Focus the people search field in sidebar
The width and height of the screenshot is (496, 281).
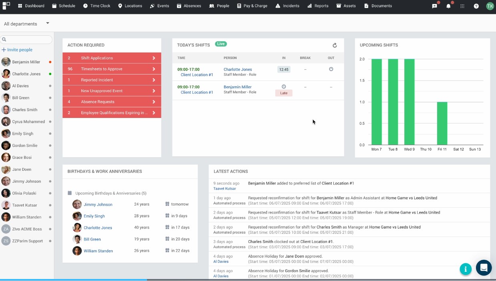pos(26,39)
